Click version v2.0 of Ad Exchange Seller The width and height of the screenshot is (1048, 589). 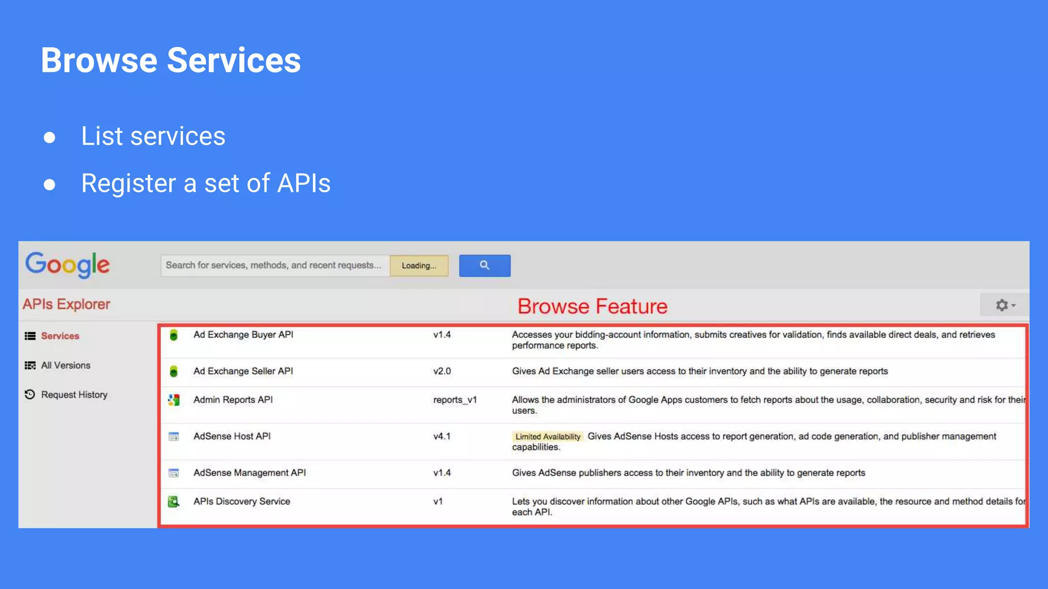[x=442, y=371]
